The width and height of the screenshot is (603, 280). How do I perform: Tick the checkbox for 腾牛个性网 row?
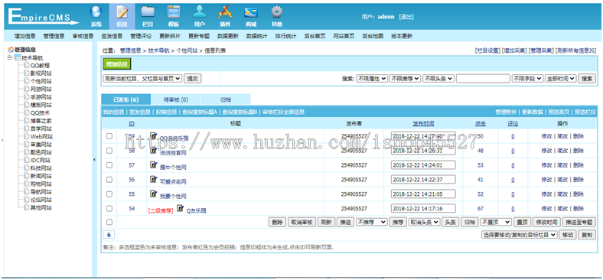point(109,165)
